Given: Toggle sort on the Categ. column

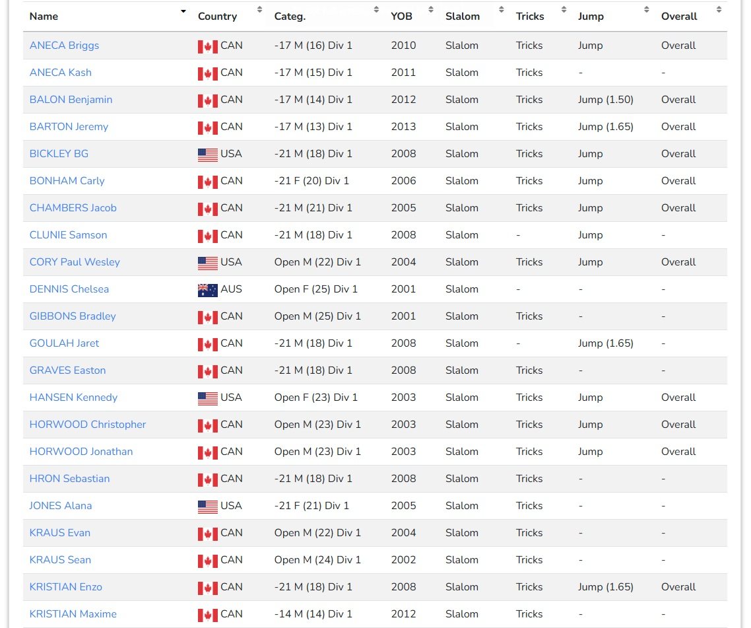Looking at the screenshot, I should [376, 10].
